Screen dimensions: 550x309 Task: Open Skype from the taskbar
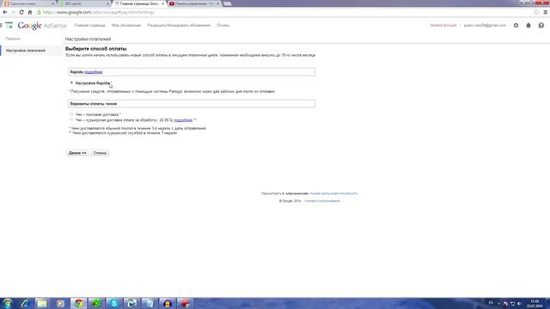coord(114,303)
